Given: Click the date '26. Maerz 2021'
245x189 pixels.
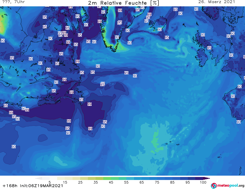Looking at the screenshot, I should (x=217, y=2).
